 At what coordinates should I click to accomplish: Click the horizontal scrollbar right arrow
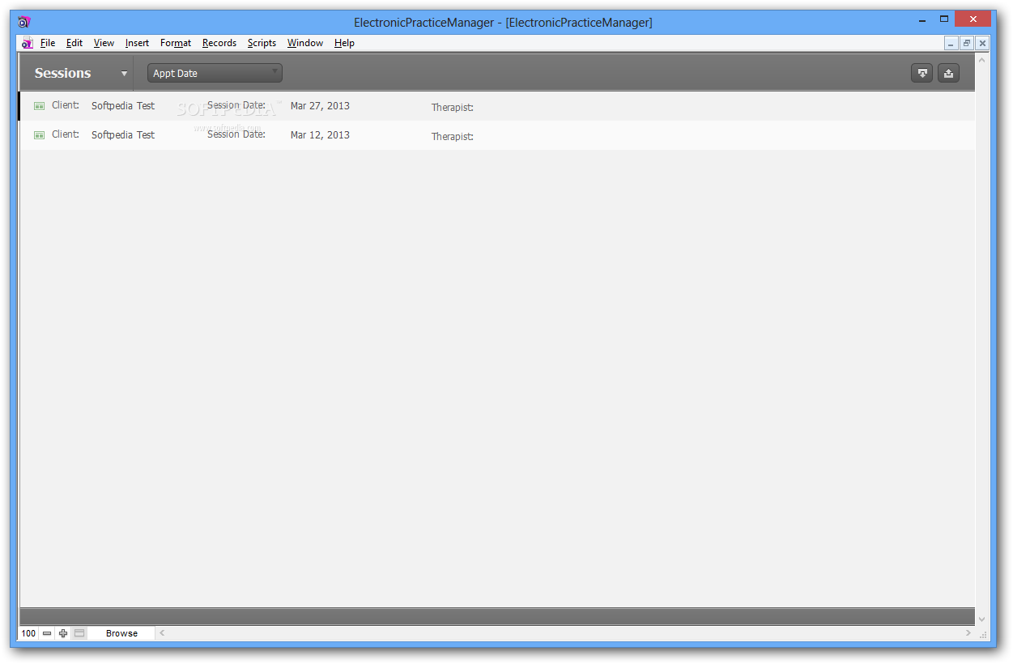point(968,633)
